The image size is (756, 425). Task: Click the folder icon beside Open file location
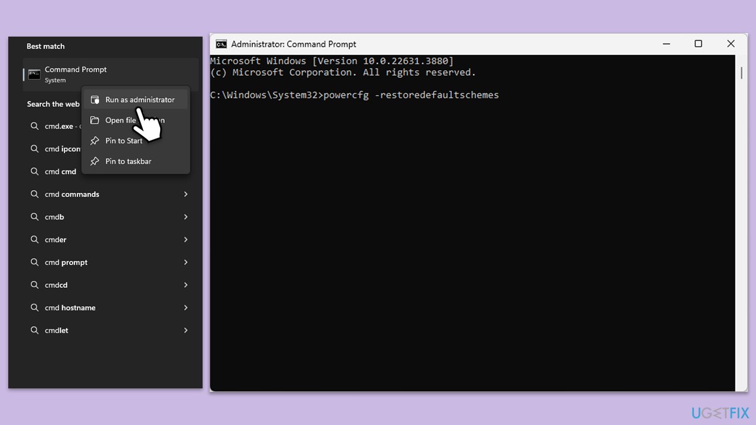(x=94, y=120)
